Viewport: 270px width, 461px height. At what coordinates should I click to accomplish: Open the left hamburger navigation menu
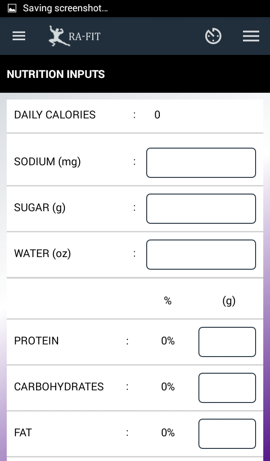(x=19, y=36)
